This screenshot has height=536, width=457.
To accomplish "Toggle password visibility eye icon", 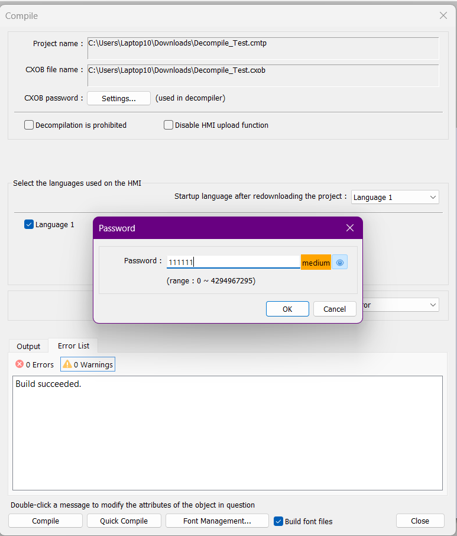I will click(x=339, y=263).
